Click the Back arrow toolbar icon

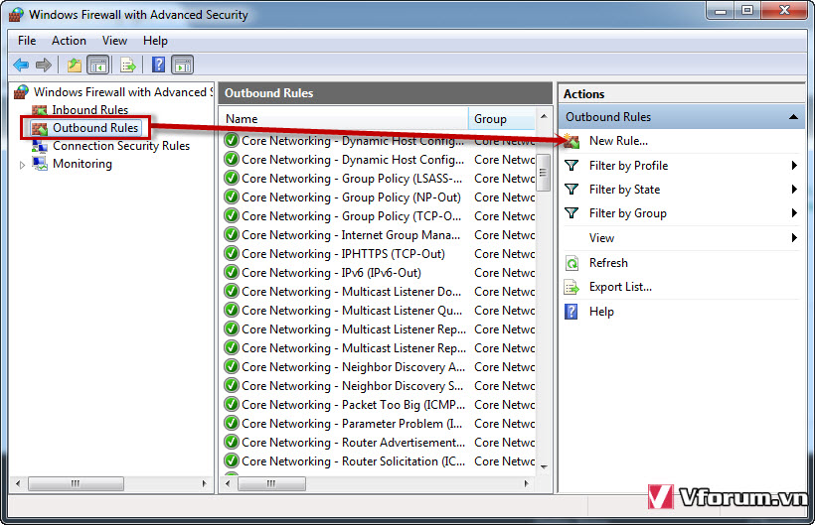tap(21, 65)
